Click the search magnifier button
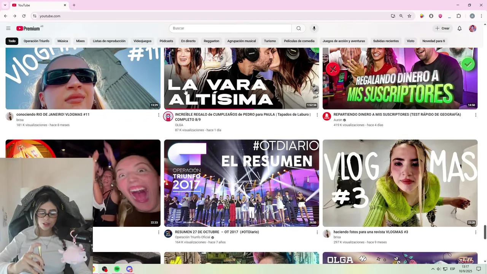This screenshot has height=274, width=487. (x=299, y=29)
